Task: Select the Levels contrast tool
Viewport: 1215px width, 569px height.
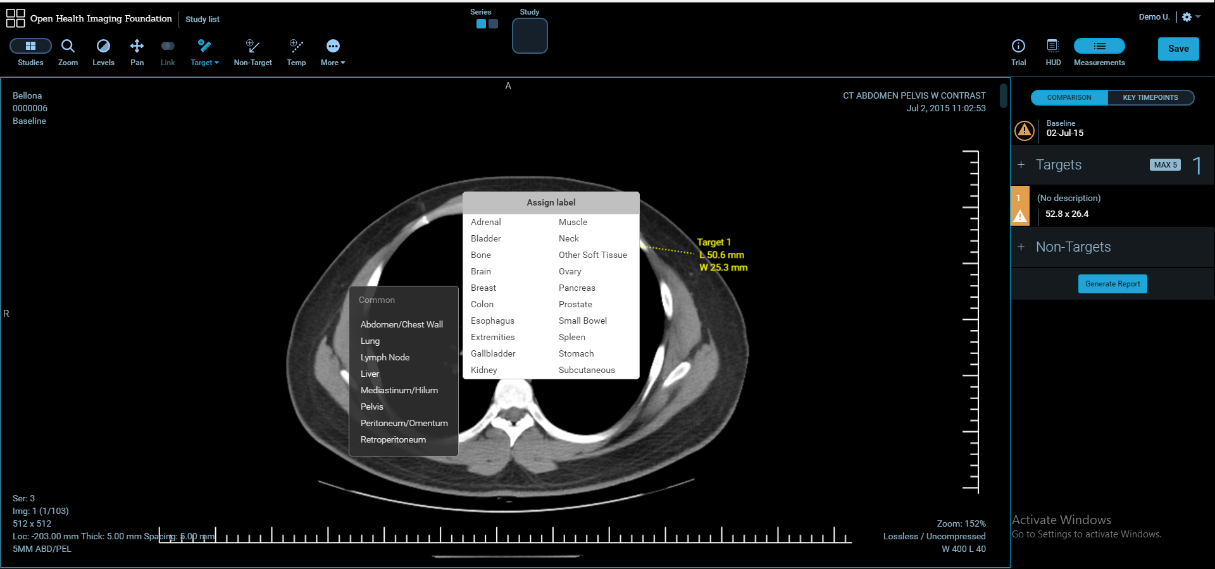Action: point(103,47)
